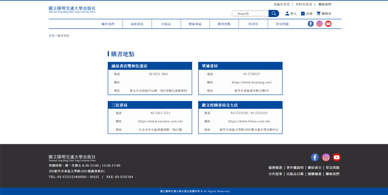The width and height of the screenshot is (388, 195).
Task: Click footer 網站索引 link
Action: (315, 168)
